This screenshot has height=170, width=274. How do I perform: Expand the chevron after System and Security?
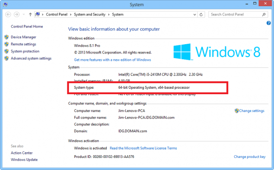coord(109,14)
